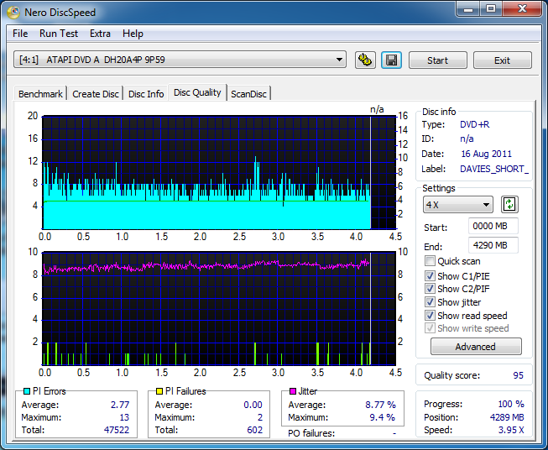This screenshot has width=548, height=450.
Task: Click the PO failures label
Action: click(x=311, y=433)
